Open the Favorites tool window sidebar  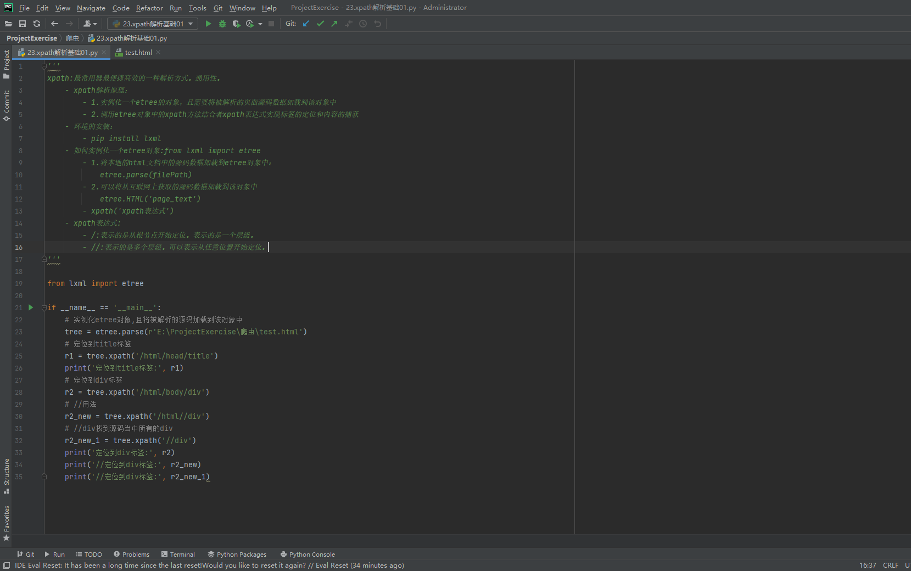point(7,523)
